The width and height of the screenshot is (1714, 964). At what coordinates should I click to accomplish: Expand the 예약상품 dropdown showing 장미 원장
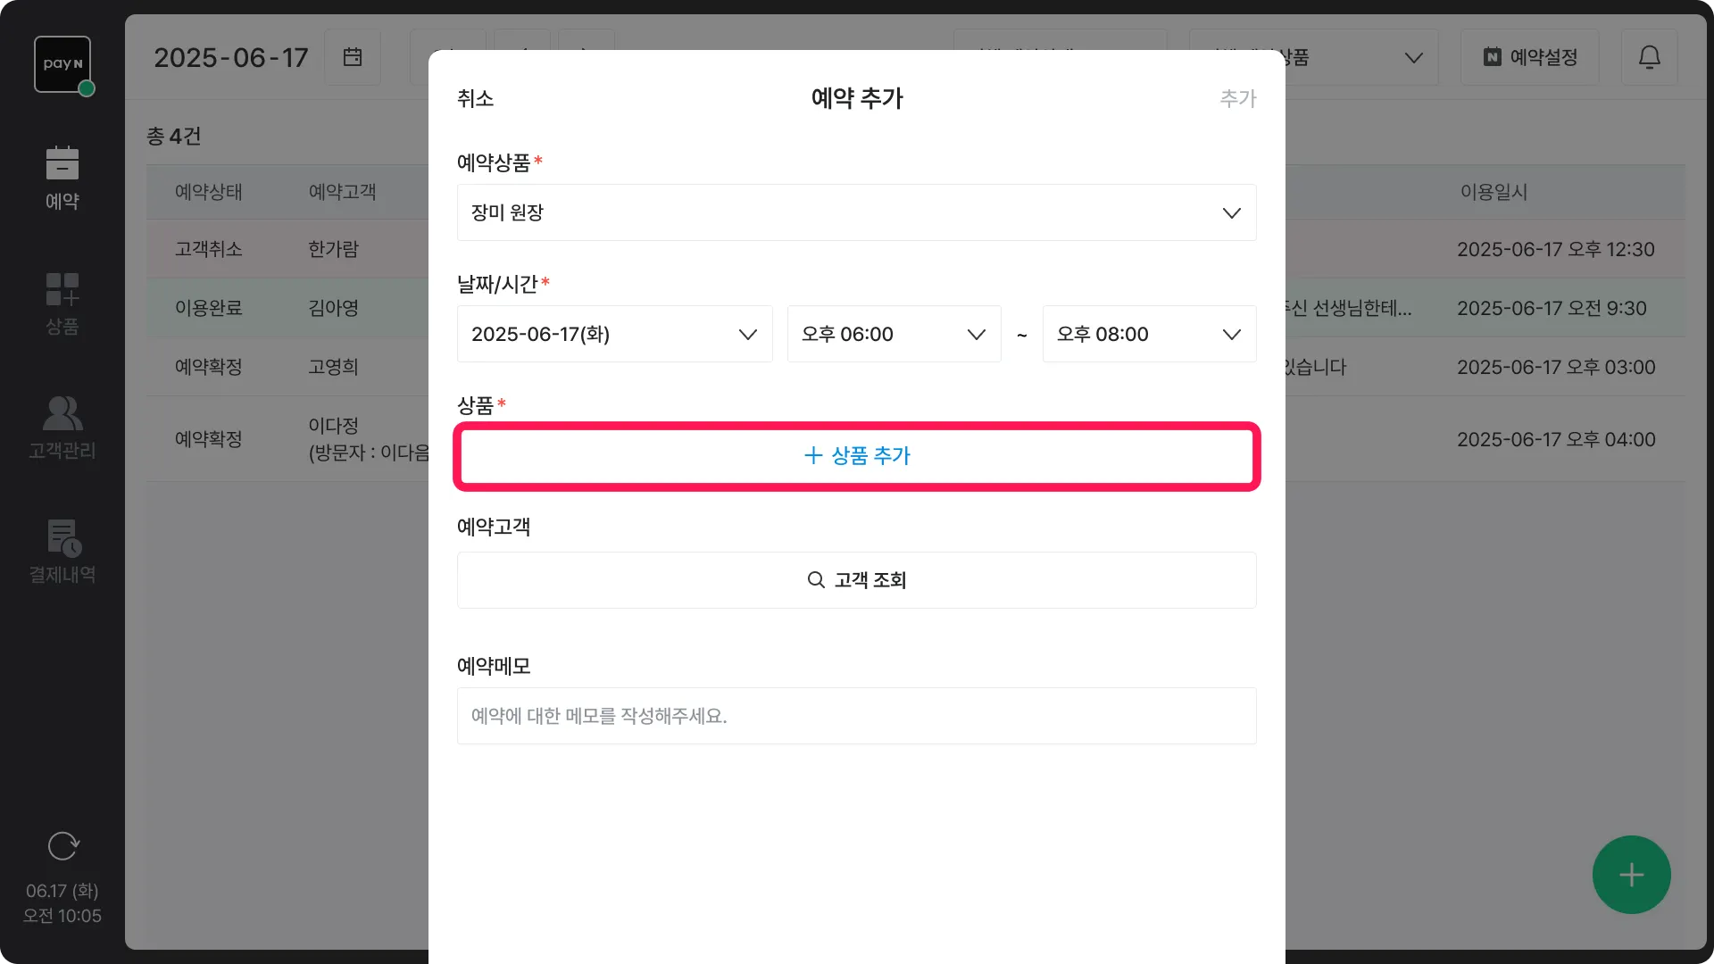(x=856, y=212)
